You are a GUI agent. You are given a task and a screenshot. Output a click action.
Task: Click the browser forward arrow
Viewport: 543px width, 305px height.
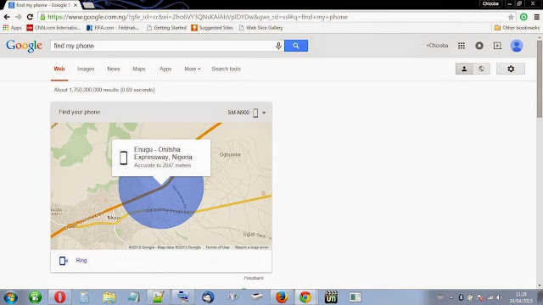click(19, 17)
